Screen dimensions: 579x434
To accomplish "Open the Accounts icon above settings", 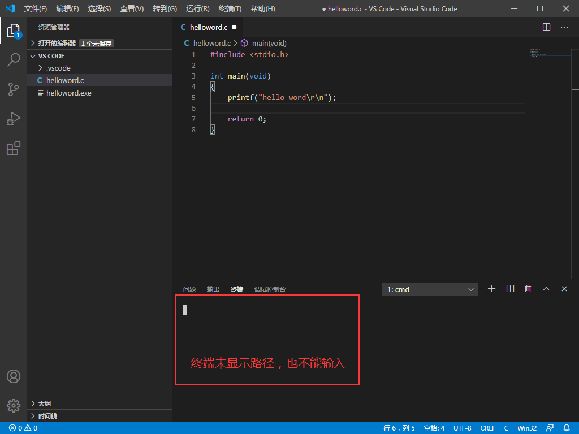I will tap(13, 376).
